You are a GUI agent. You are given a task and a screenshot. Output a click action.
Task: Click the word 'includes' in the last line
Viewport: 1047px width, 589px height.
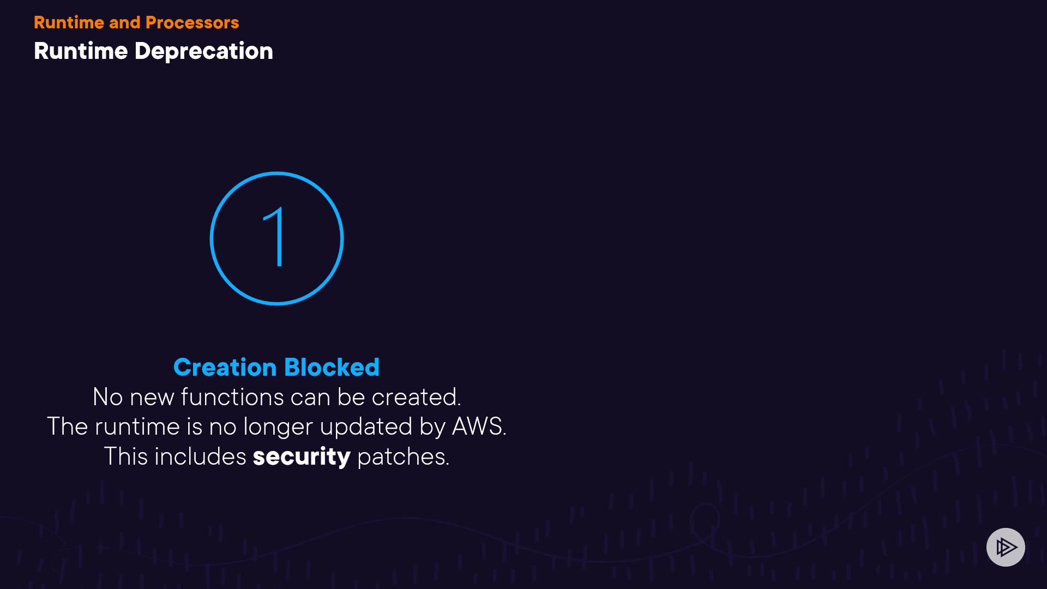pos(200,456)
